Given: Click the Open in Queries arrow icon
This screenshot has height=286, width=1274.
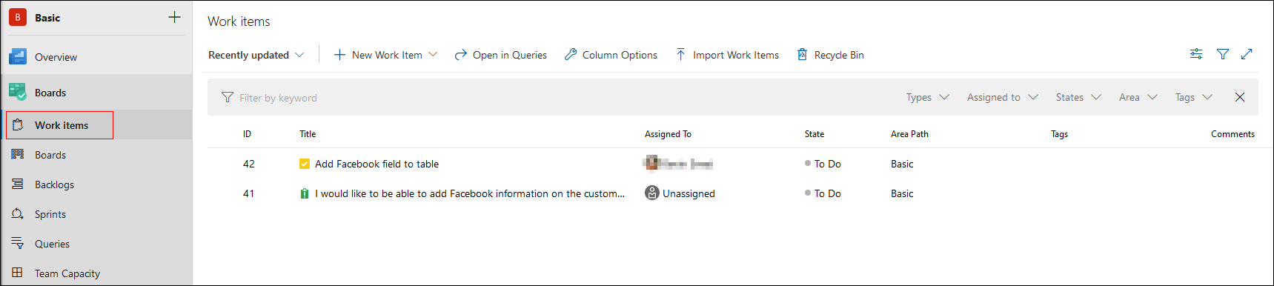Looking at the screenshot, I should coord(460,55).
